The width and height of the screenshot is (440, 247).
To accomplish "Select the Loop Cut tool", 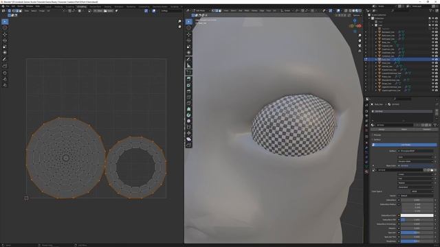I will [188, 97].
